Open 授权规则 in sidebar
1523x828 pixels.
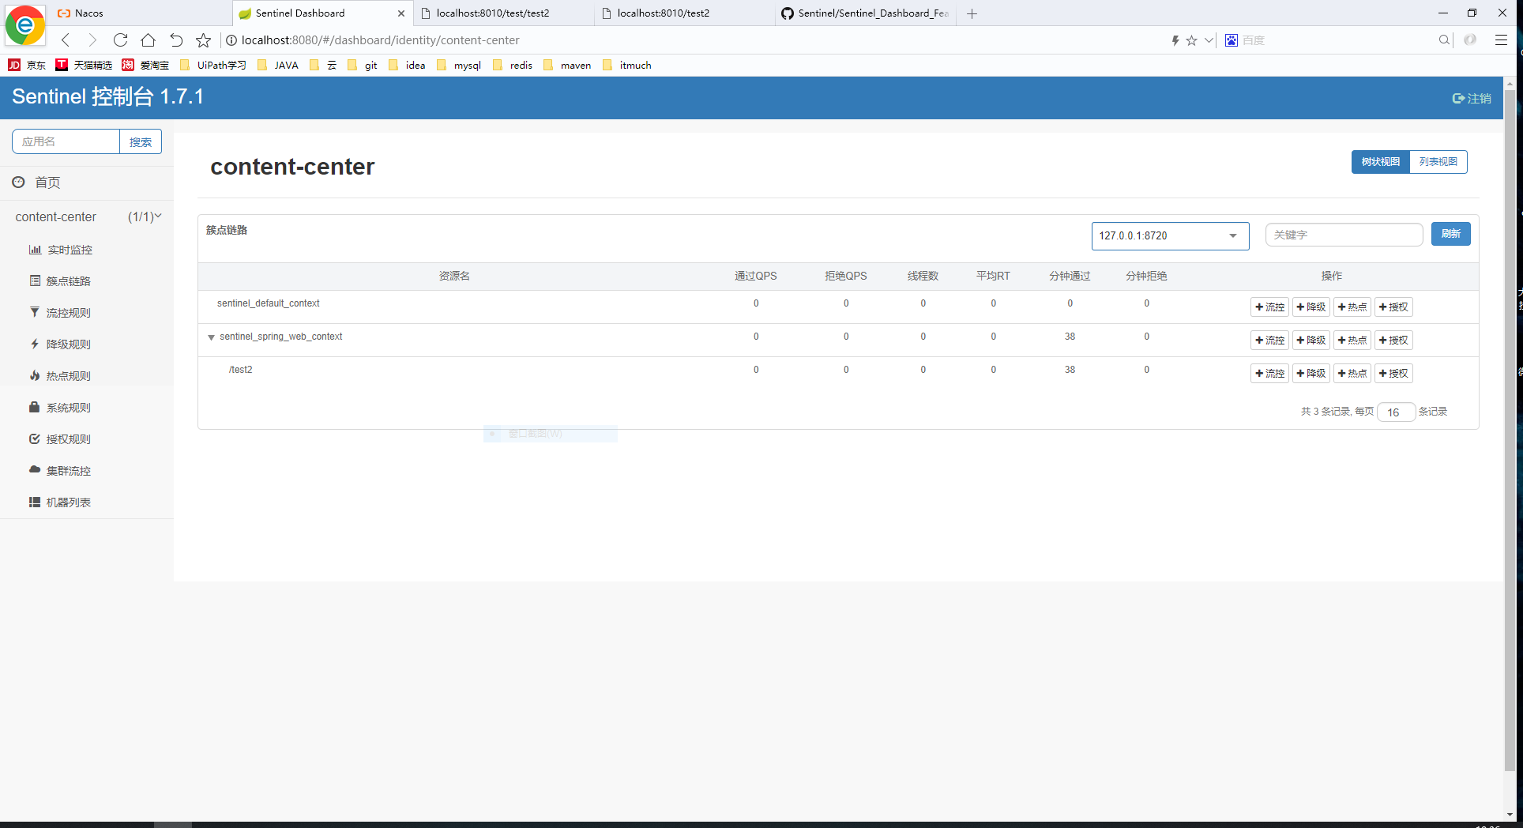pyautogui.click(x=60, y=439)
